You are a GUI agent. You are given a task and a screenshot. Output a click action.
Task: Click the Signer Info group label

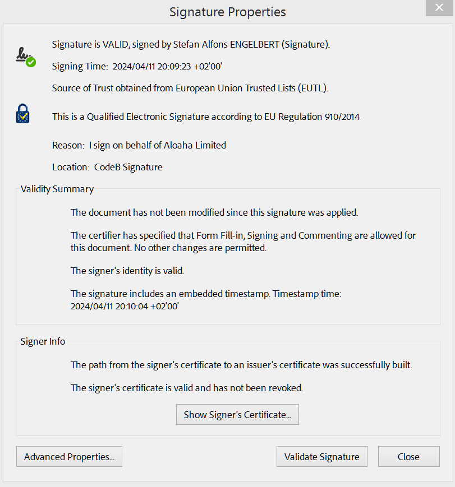43,341
